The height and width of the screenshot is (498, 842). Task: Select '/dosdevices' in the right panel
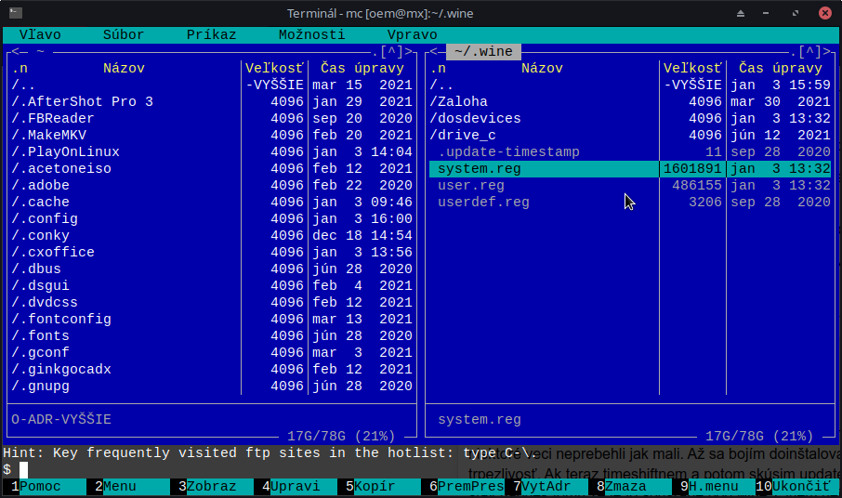click(x=630, y=118)
